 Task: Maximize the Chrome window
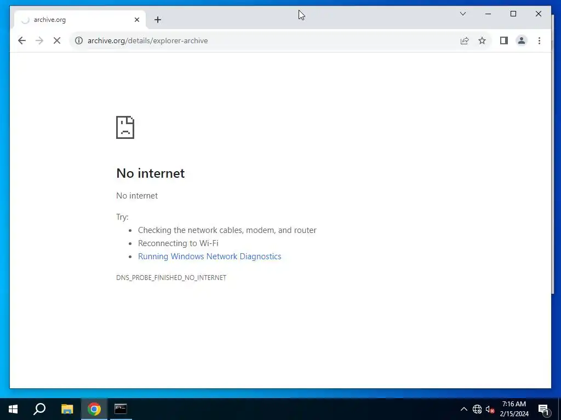pyautogui.click(x=513, y=14)
